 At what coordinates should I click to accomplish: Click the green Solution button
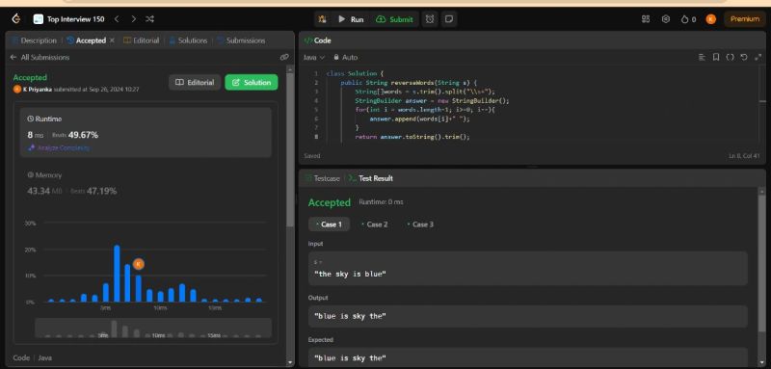252,83
